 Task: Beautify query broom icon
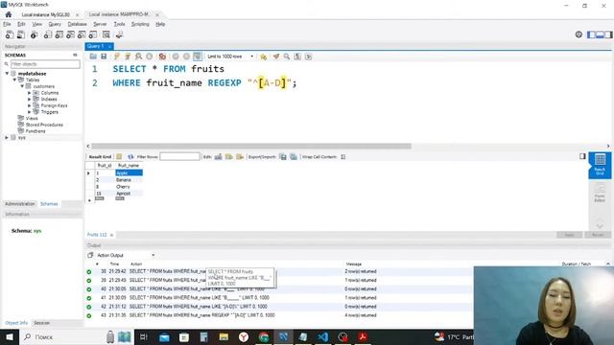276,57
